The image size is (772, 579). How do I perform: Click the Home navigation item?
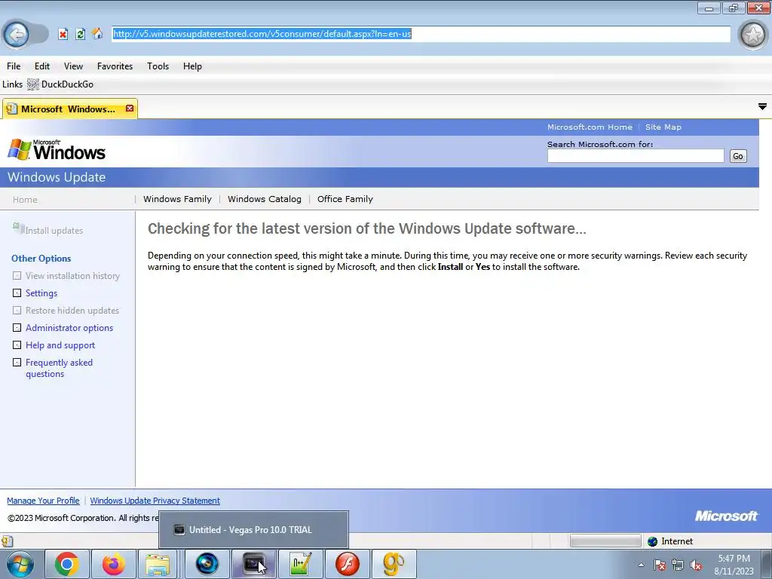(25, 199)
